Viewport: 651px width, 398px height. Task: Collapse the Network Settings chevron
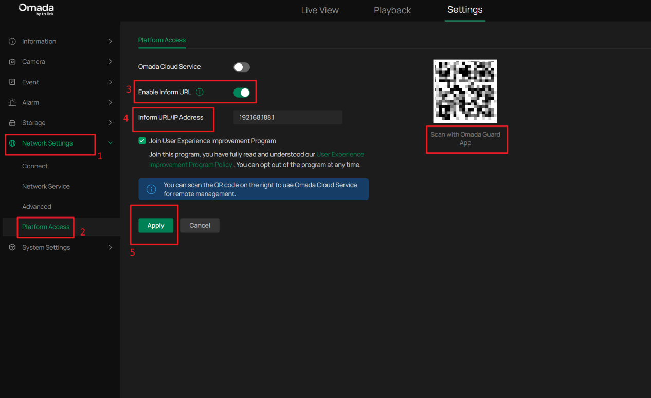point(110,143)
